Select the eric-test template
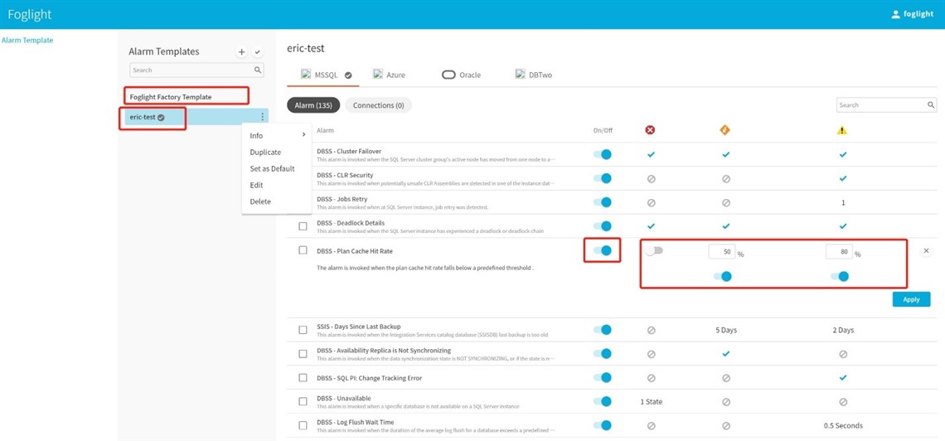 point(196,118)
